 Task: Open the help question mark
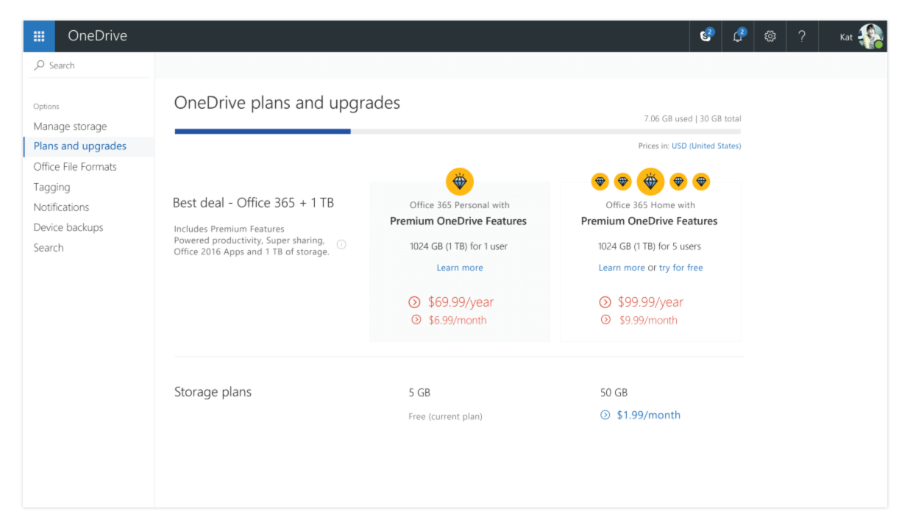coord(802,36)
